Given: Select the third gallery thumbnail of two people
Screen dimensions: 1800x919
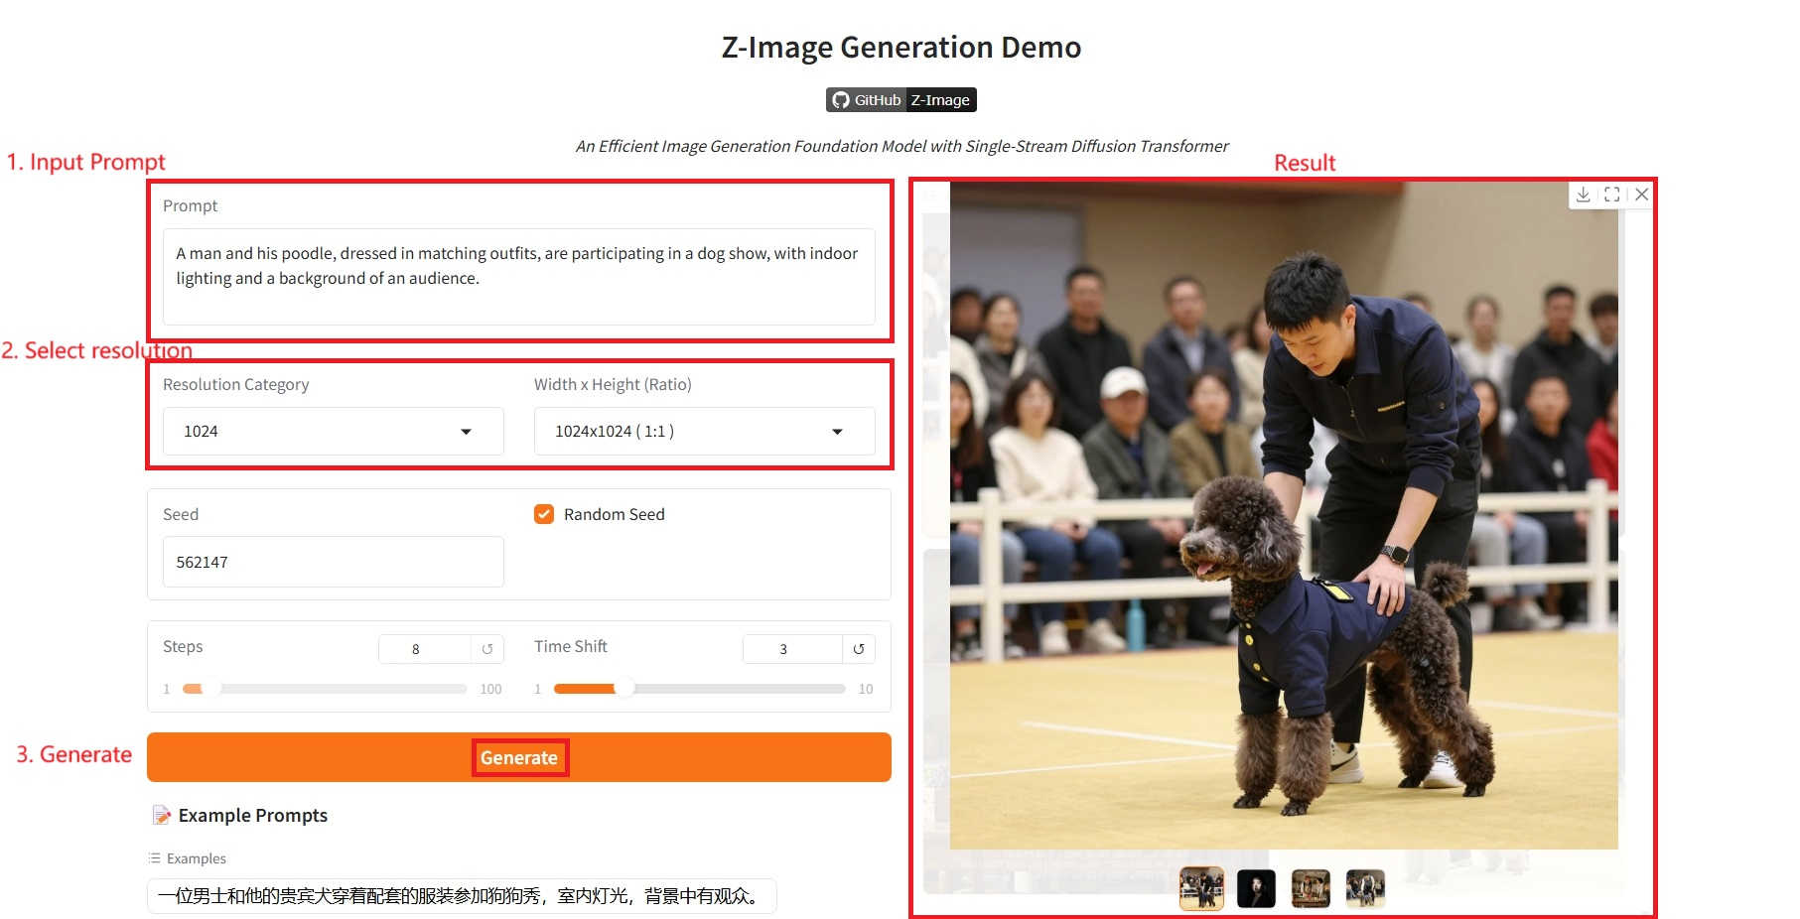Looking at the screenshot, I should click(x=1311, y=888).
